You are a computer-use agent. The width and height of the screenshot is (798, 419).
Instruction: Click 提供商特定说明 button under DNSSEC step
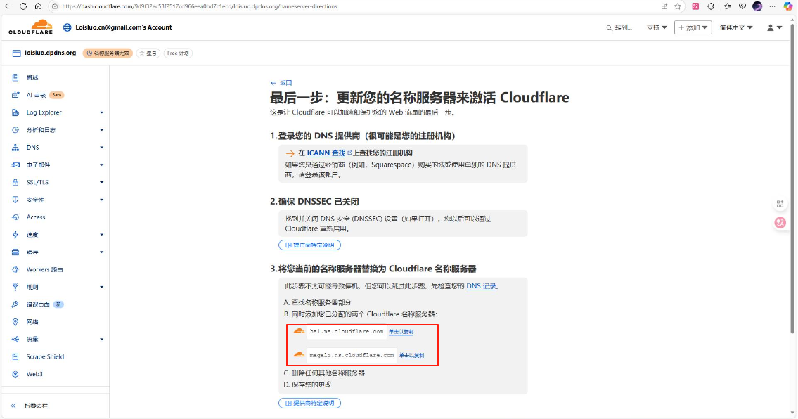(x=309, y=245)
